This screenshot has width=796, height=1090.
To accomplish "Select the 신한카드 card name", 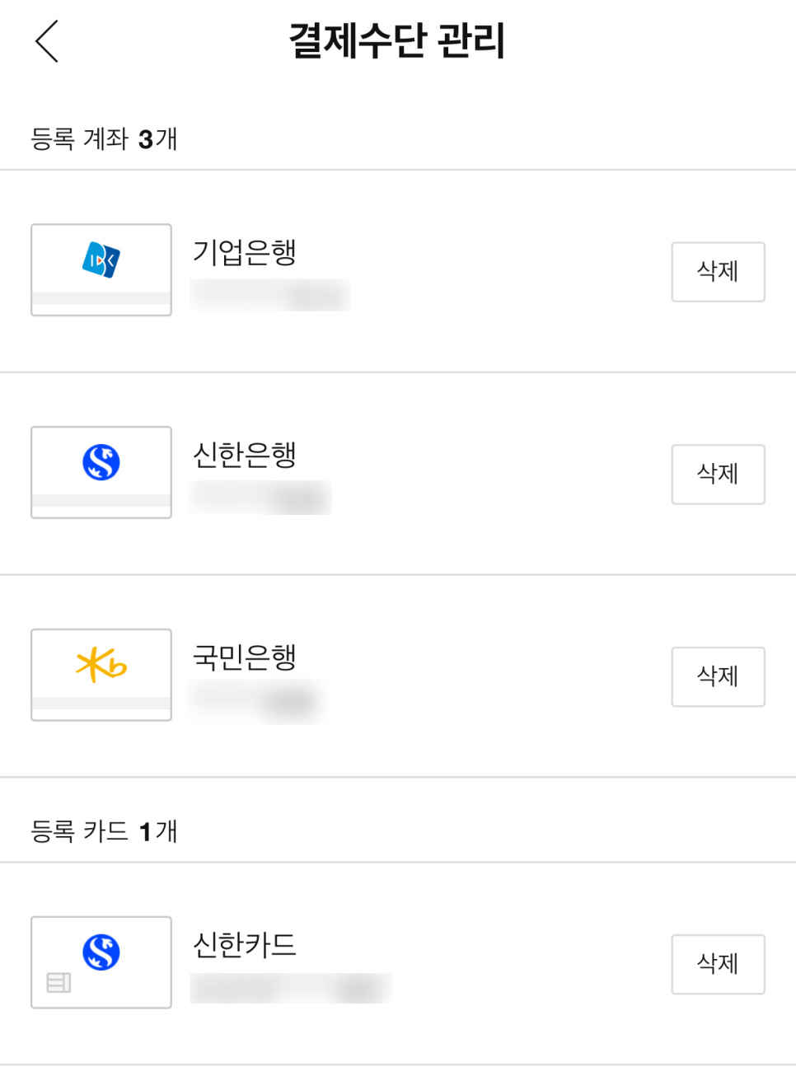I will (x=244, y=944).
